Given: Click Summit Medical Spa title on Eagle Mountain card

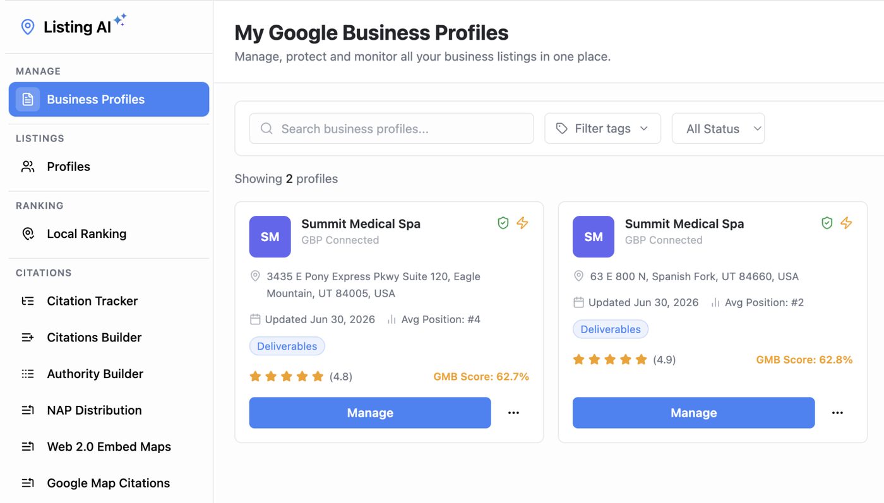Looking at the screenshot, I should 361,223.
